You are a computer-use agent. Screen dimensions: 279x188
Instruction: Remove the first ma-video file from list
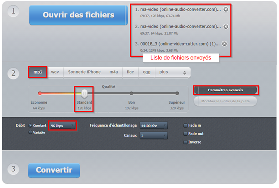(x=226, y=9)
